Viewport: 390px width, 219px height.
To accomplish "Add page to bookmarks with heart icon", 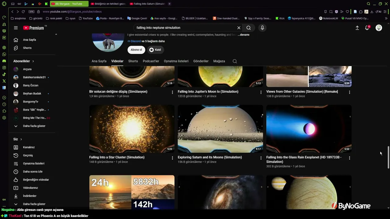I will pos(347,12).
